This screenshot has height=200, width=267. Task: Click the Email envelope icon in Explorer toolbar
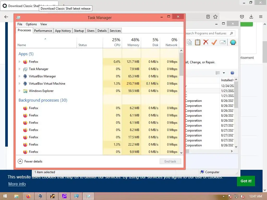click(x=223, y=42)
